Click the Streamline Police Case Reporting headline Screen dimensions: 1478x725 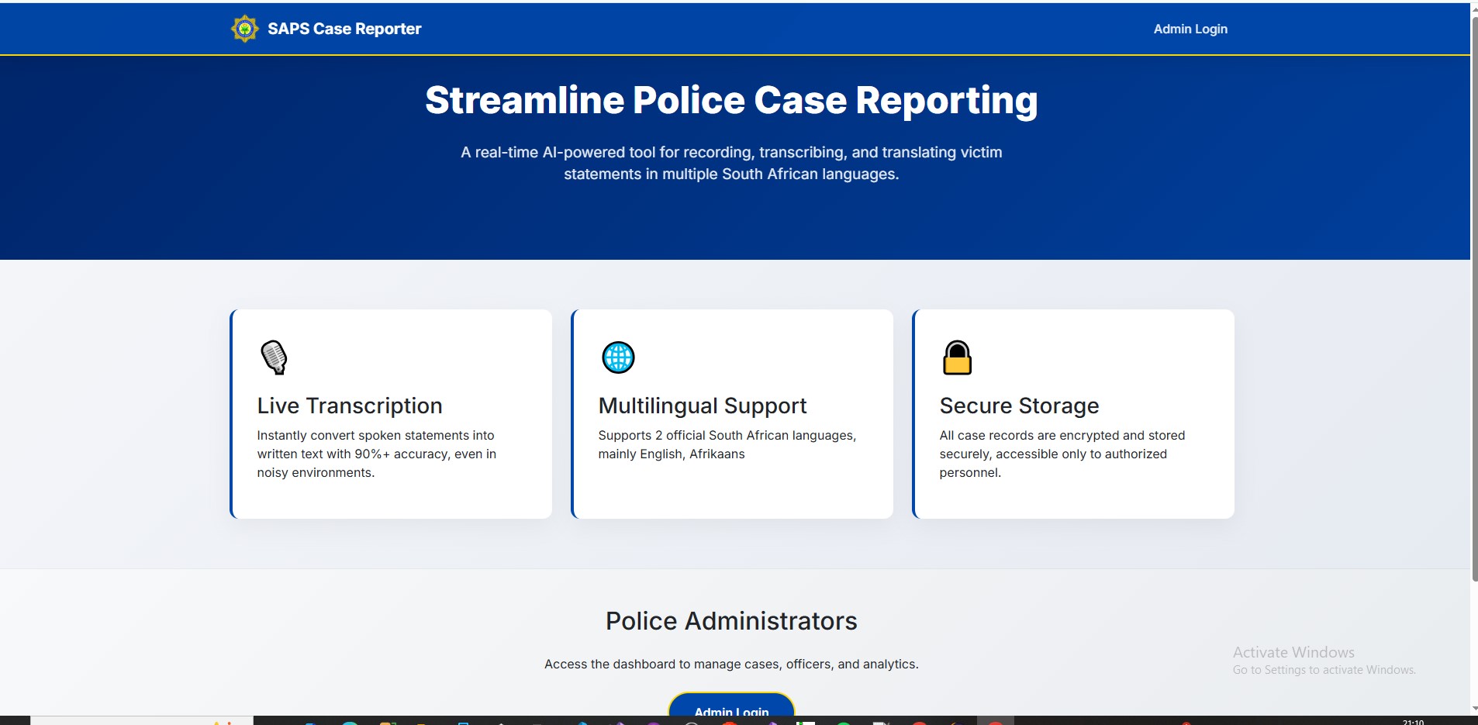(730, 101)
